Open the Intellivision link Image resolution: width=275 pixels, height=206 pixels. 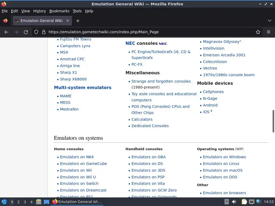click(214, 48)
